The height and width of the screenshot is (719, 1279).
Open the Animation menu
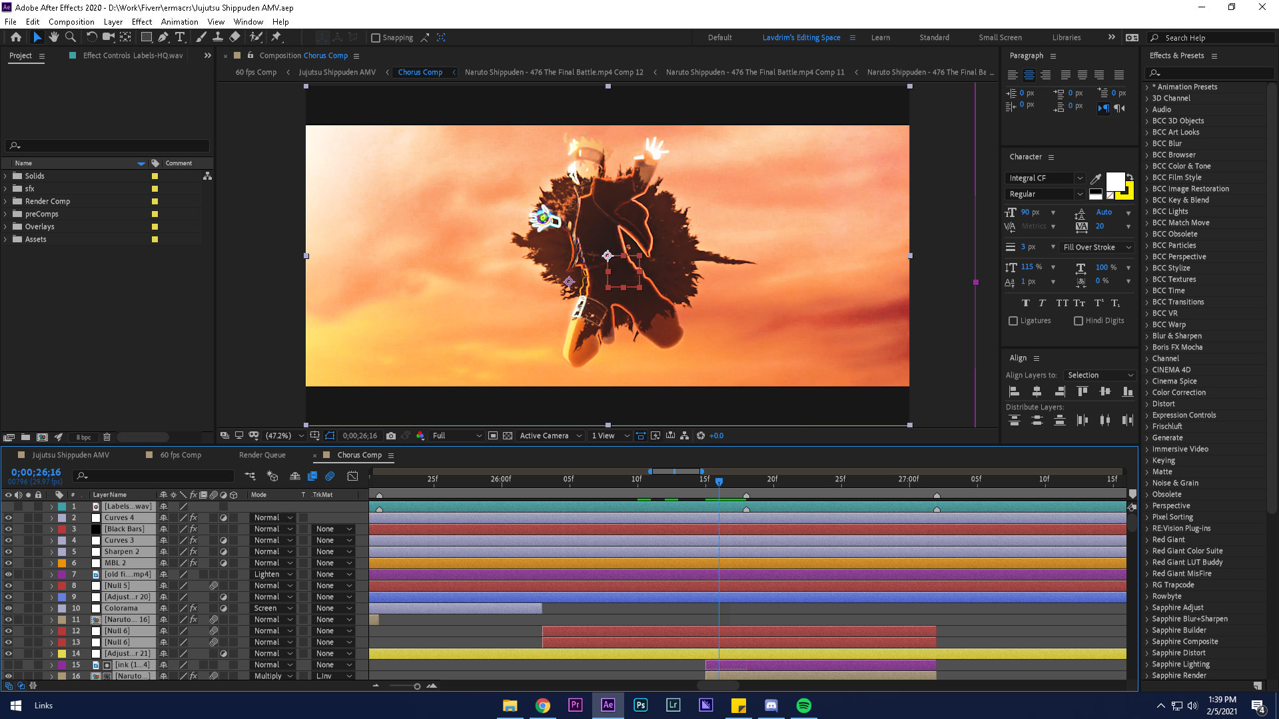click(179, 22)
